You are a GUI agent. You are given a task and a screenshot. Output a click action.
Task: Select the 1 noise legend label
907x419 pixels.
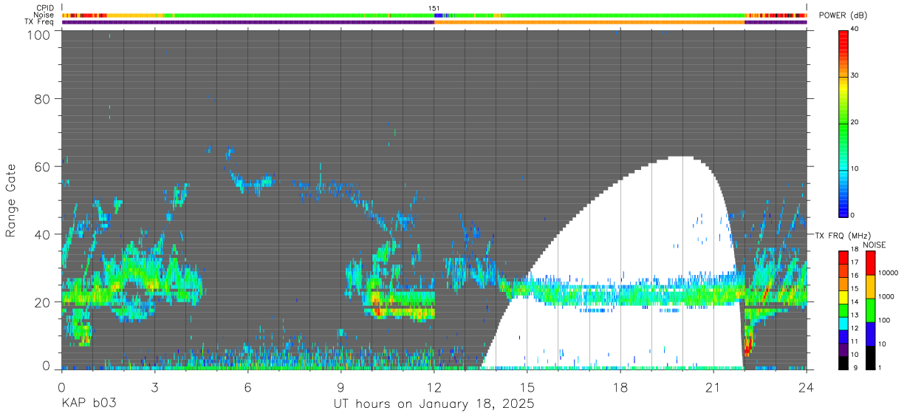point(879,367)
